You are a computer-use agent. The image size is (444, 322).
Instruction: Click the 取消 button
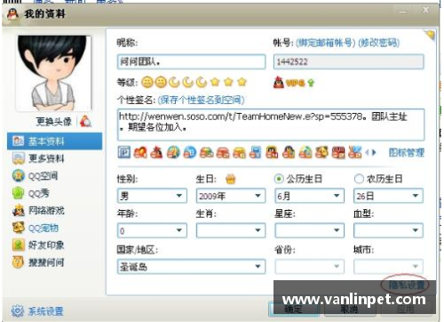(x=350, y=310)
